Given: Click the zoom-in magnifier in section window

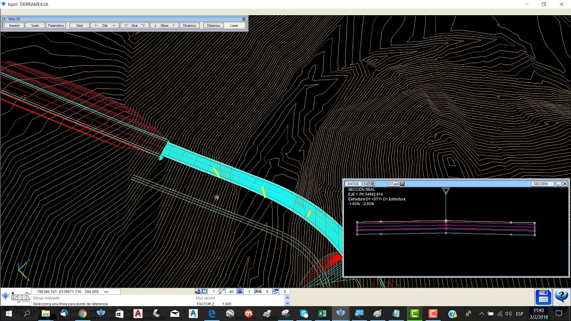Looking at the screenshot, I should (367, 184).
